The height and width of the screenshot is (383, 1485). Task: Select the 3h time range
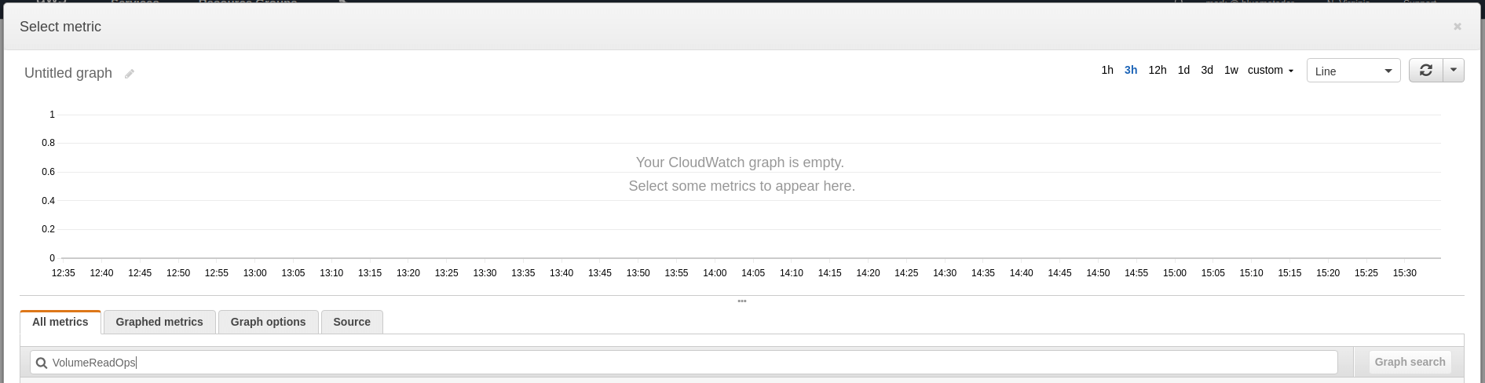(1131, 71)
